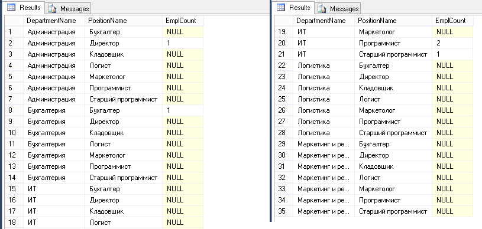This screenshot has height=229, width=482.
Task: Click Кладовщик cell in row 24
Action: pyautogui.click(x=393, y=88)
